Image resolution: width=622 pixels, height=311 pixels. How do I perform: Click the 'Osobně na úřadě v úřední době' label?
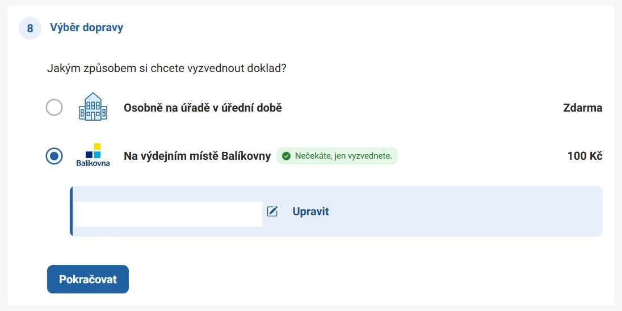203,108
